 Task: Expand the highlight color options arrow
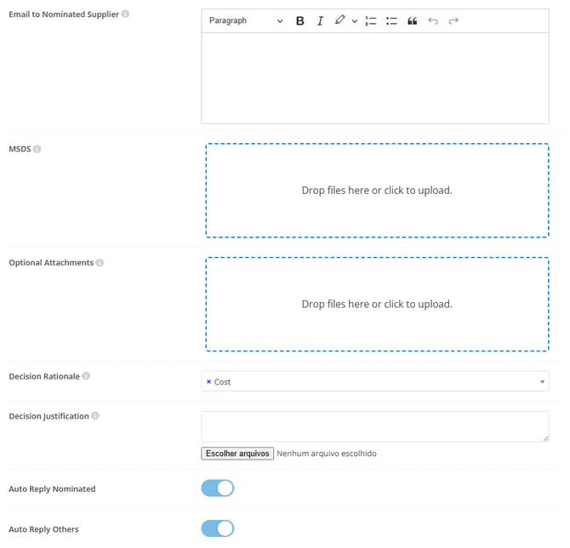pyautogui.click(x=355, y=20)
